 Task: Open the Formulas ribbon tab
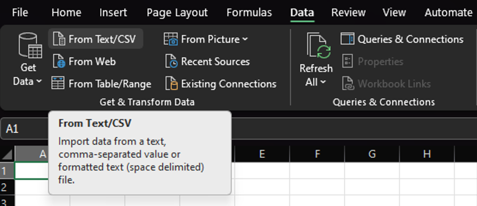coord(249,12)
